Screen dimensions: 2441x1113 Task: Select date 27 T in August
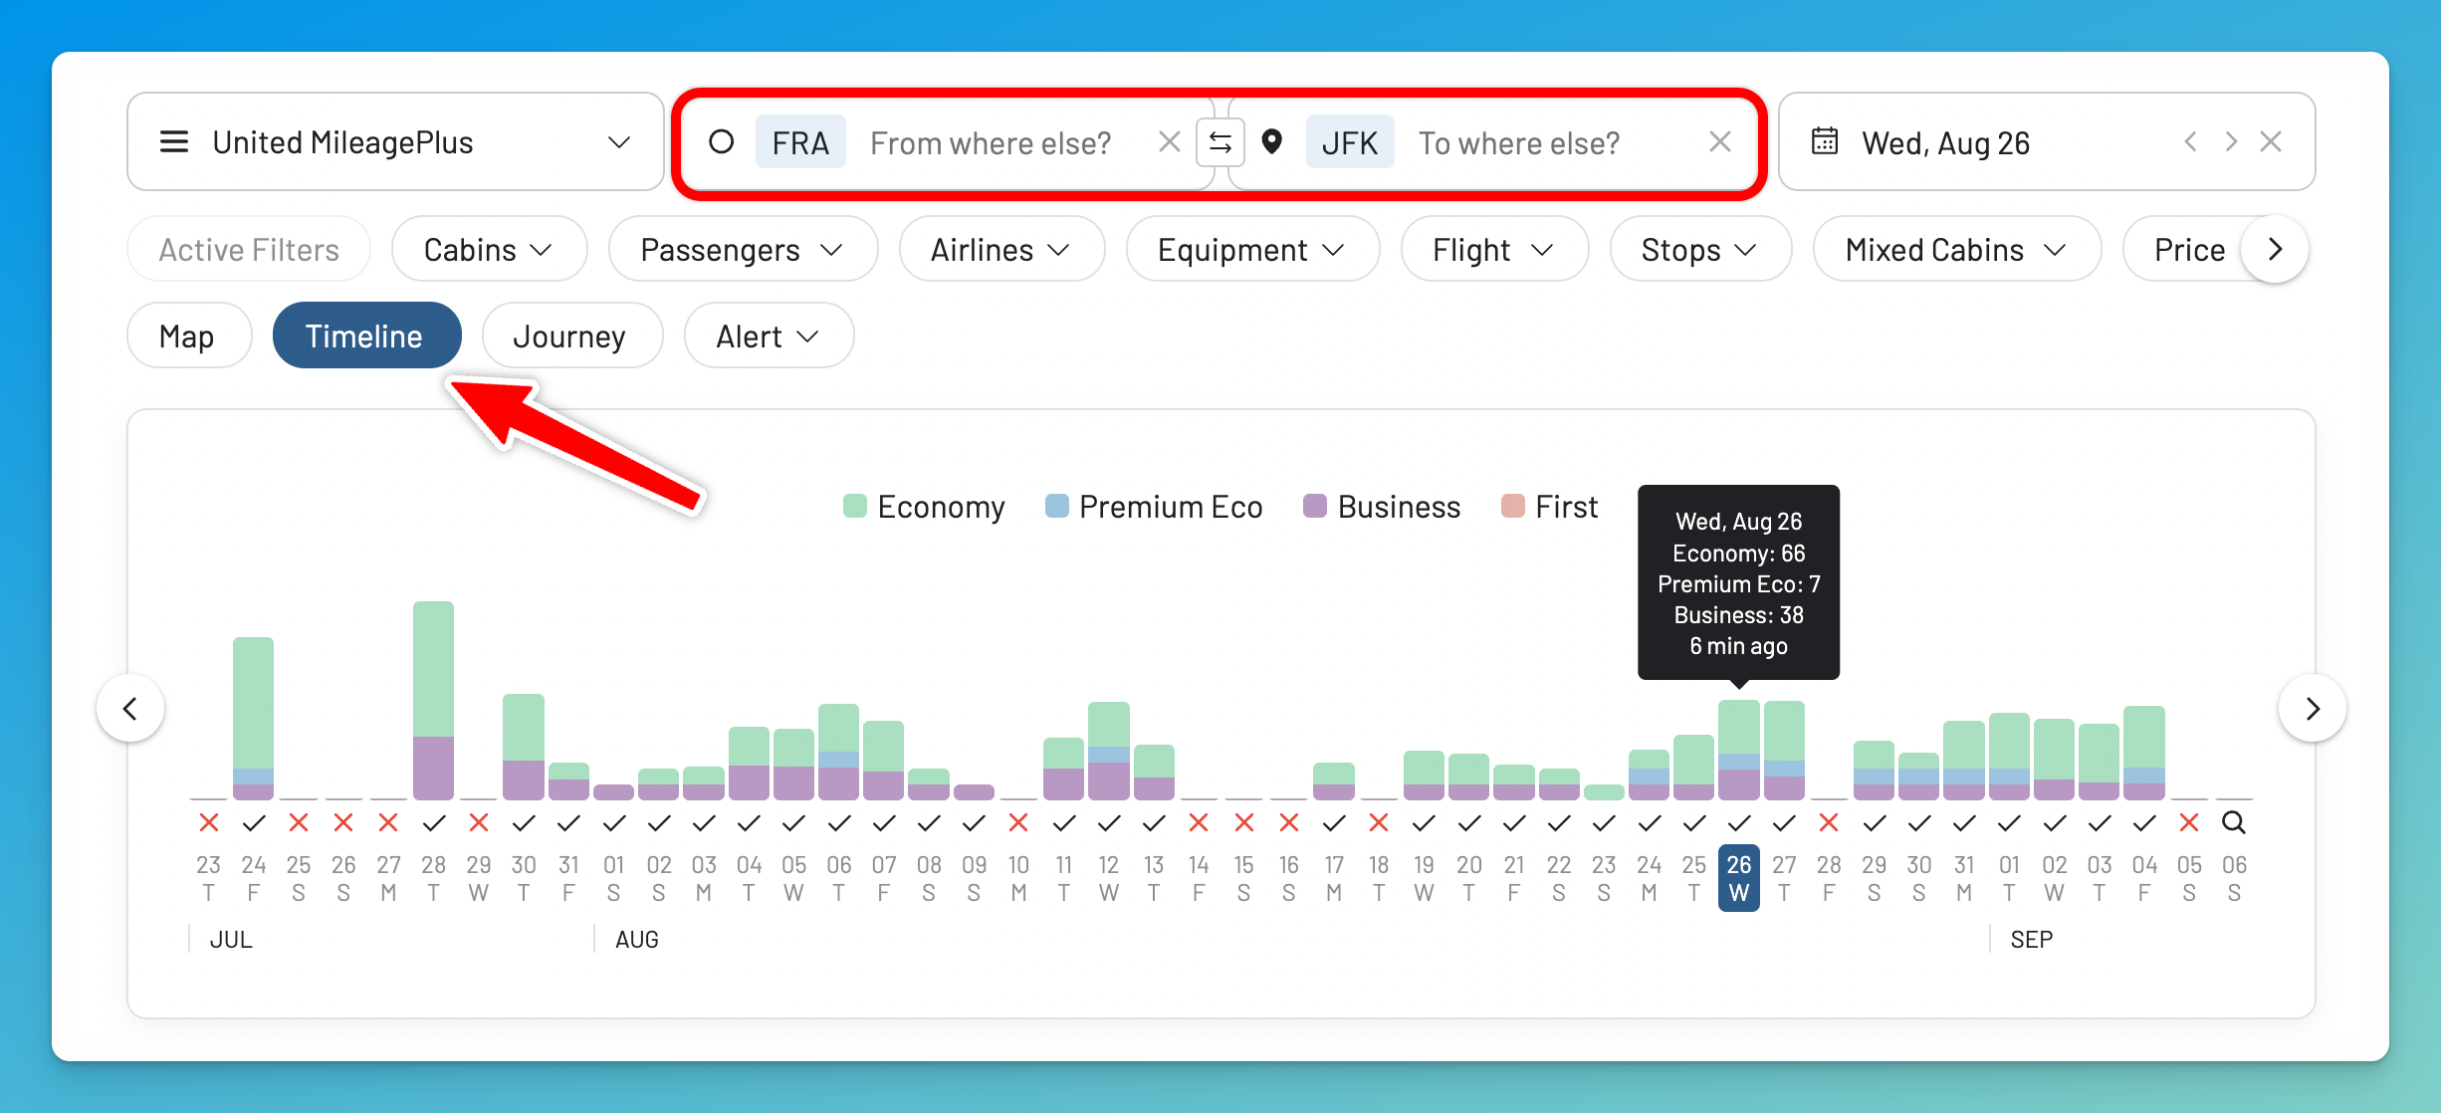1784,878
